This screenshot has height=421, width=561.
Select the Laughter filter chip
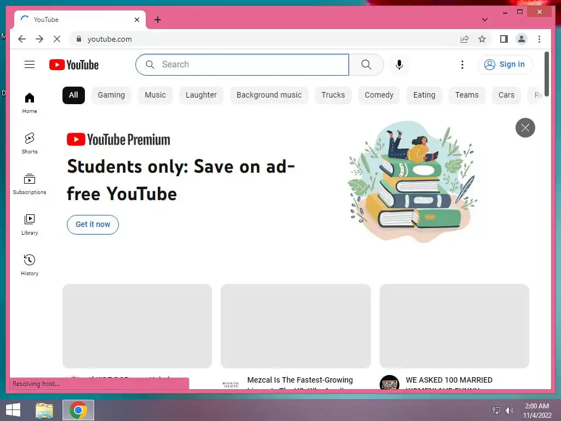201,95
